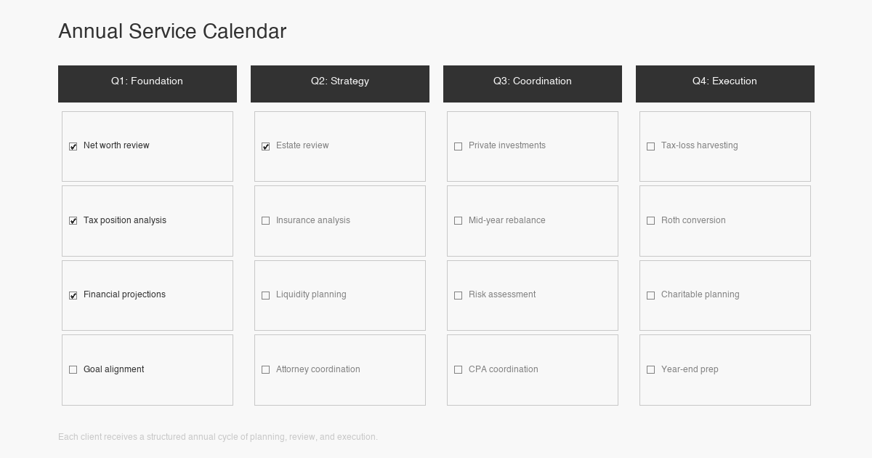
Task: Mark Attorney coordination as done
Action: [x=265, y=370]
